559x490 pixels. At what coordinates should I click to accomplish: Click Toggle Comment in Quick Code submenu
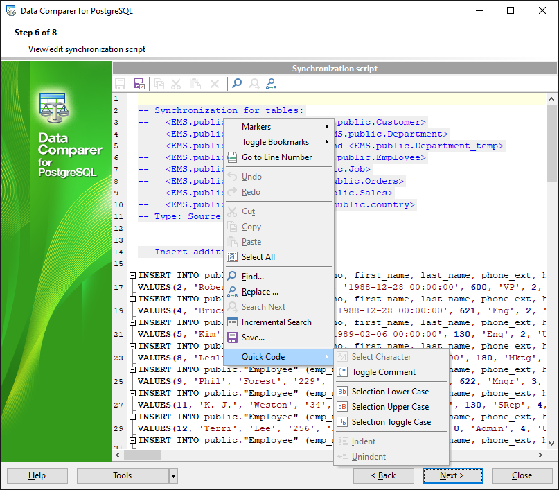click(x=383, y=372)
